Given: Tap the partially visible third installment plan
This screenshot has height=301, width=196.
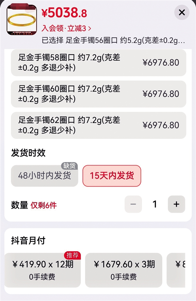Looking at the screenshot, I should [x=176, y=270].
